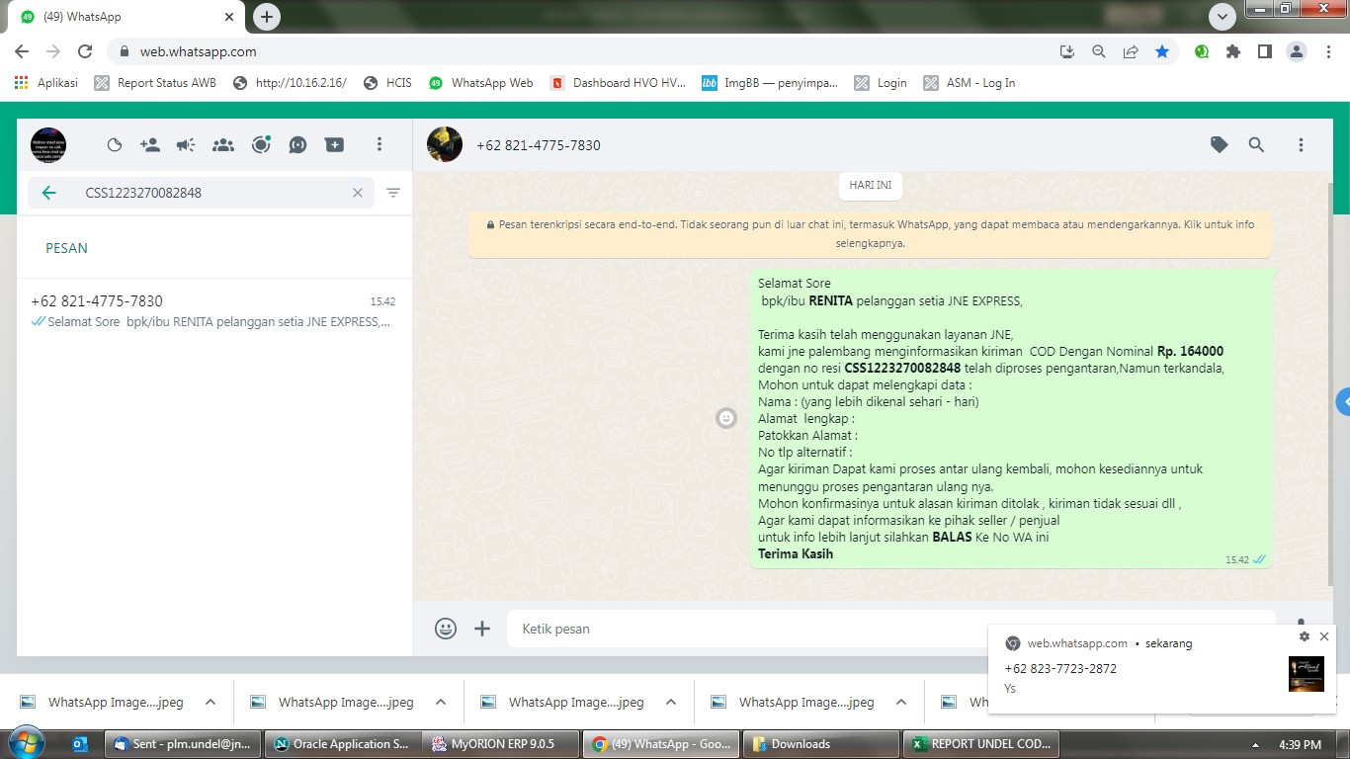The image size is (1350, 759).
Task: Click the status ring icon with green dot
Action: [x=261, y=145]
